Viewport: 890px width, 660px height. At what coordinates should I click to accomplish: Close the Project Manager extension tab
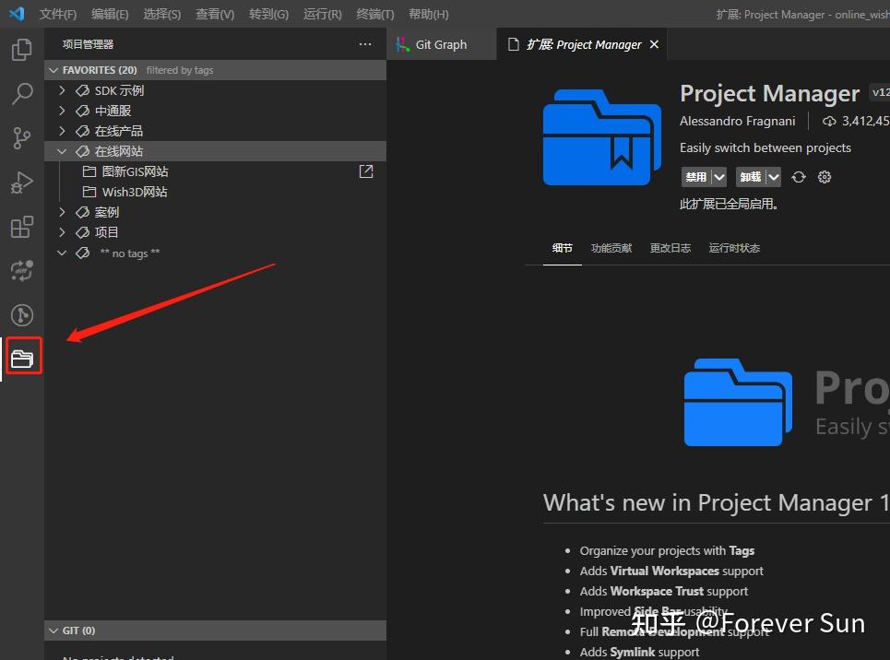tap(654, 44)
